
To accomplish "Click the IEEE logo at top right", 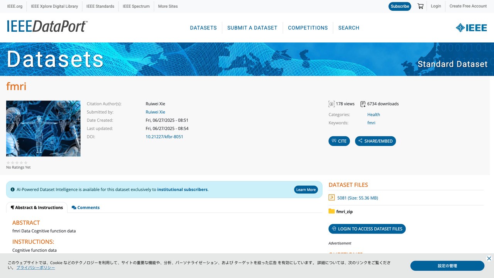I will coord(471,28).
